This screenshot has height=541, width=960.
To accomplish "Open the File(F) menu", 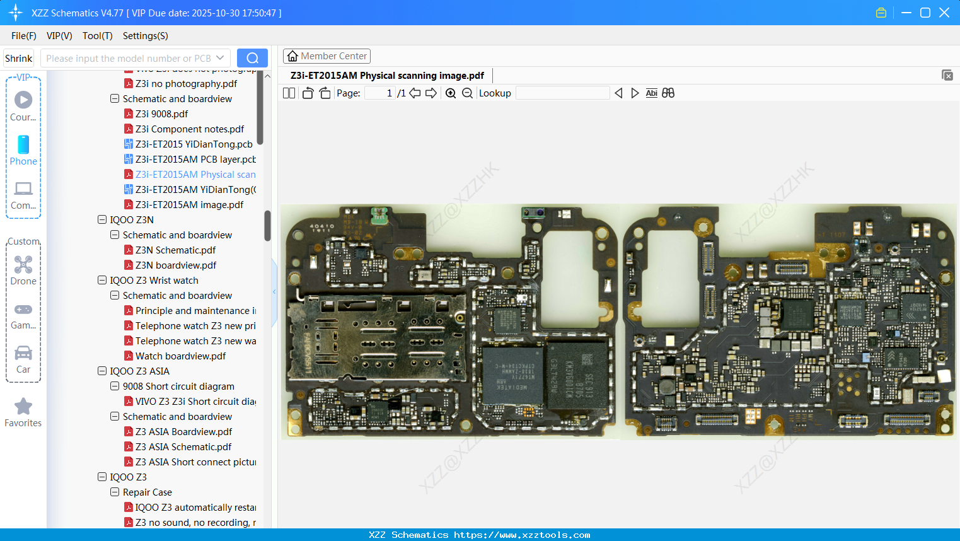I will coord(24,36).
